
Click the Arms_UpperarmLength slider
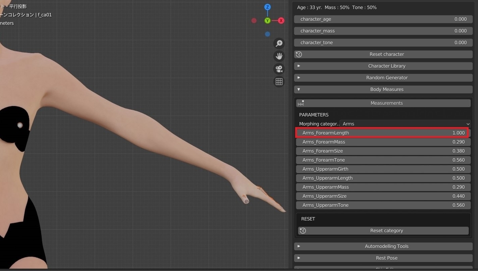click(383, 178)
